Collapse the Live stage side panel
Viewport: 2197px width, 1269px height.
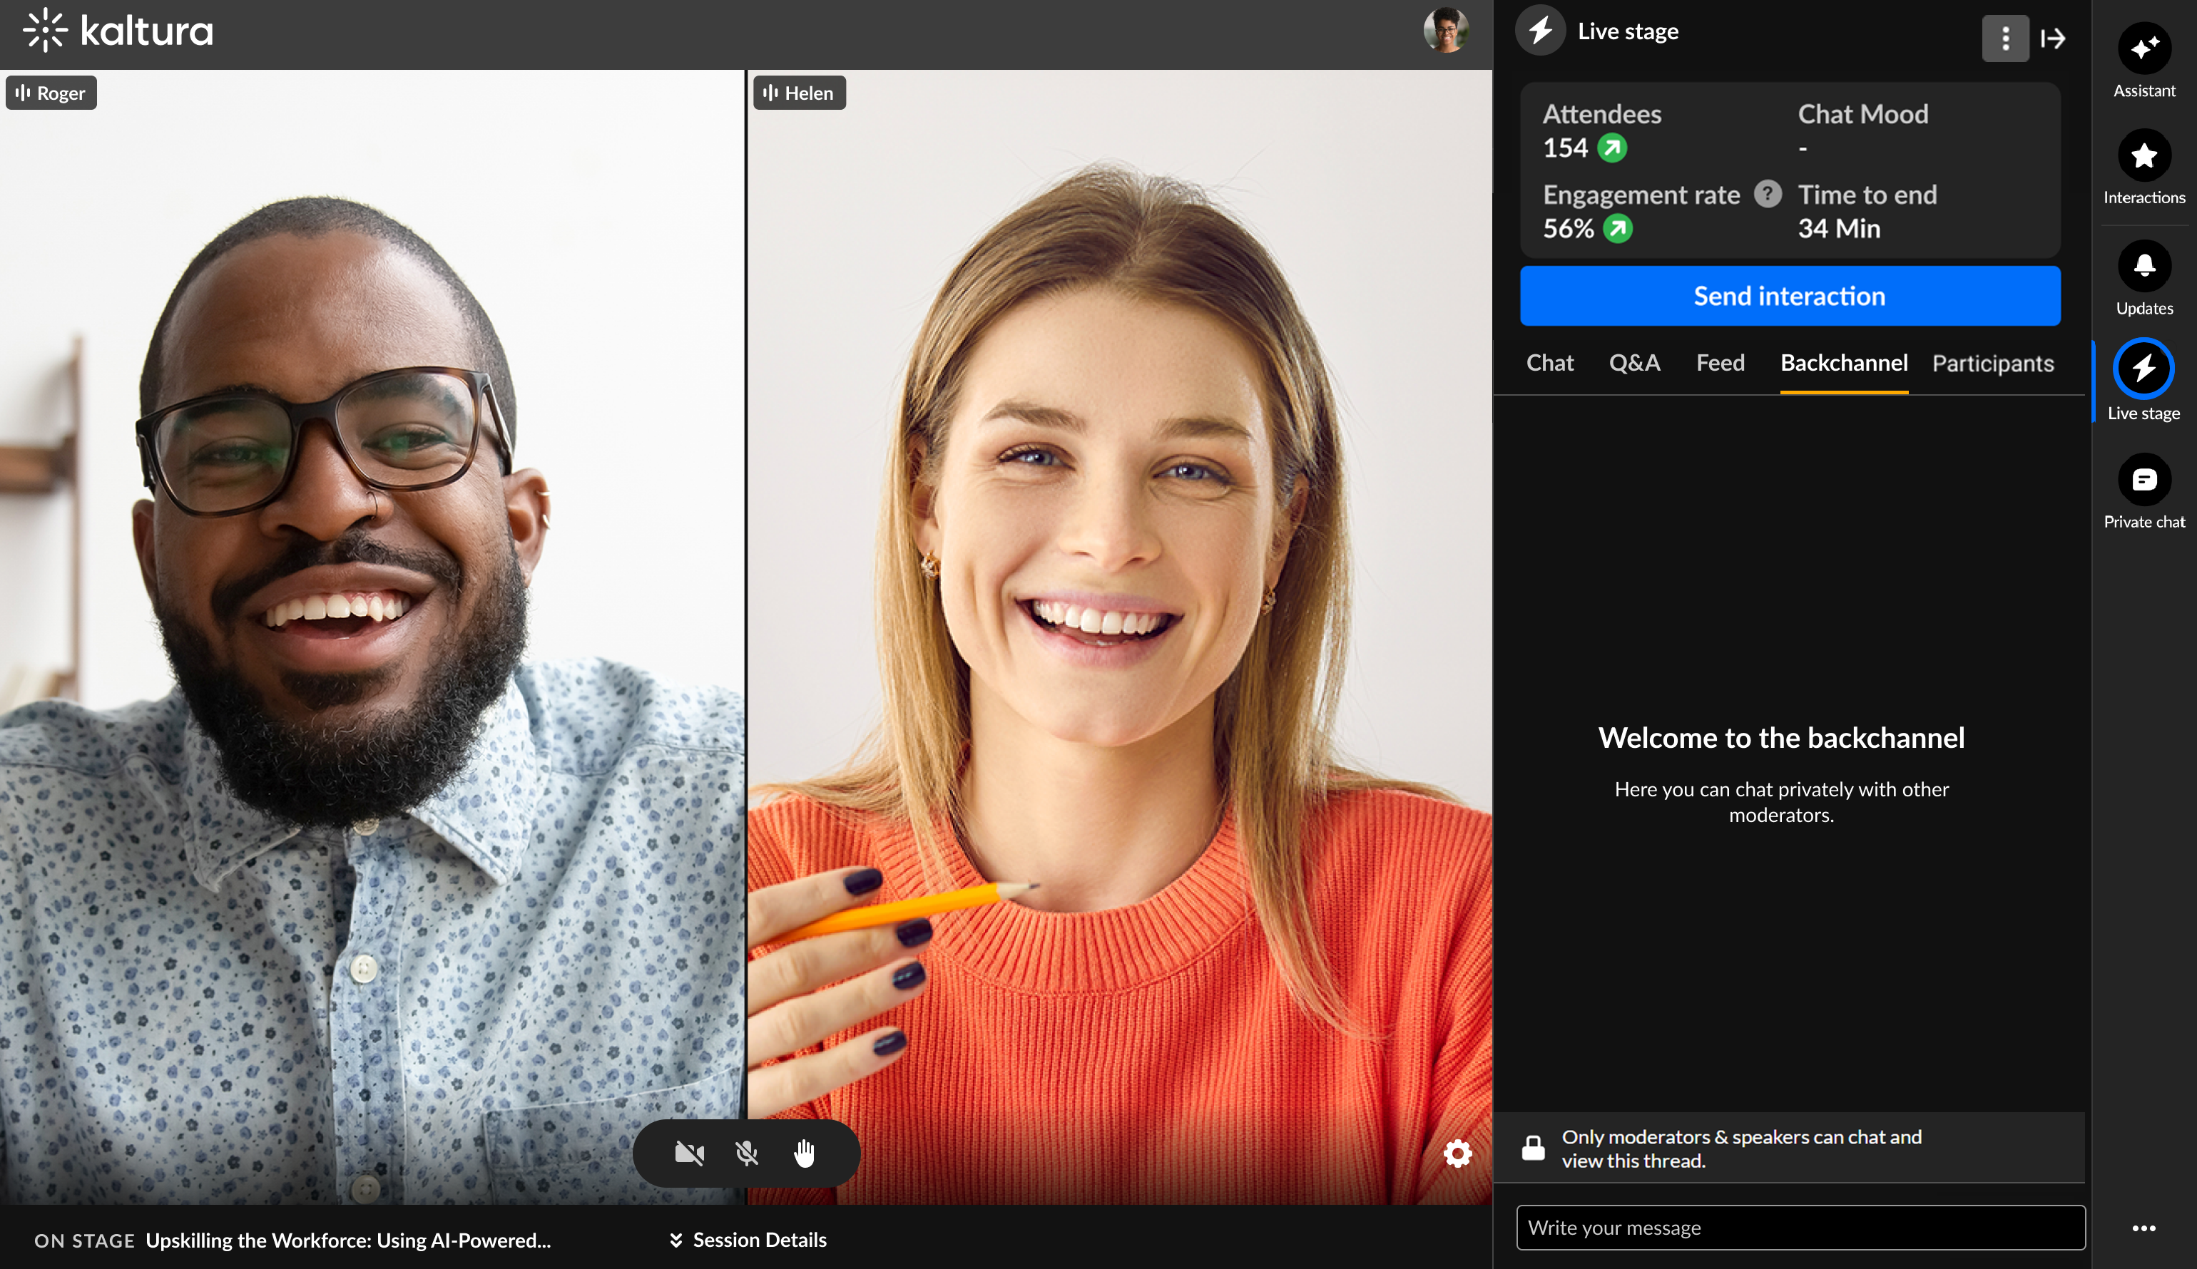[x=2053, y=39]
